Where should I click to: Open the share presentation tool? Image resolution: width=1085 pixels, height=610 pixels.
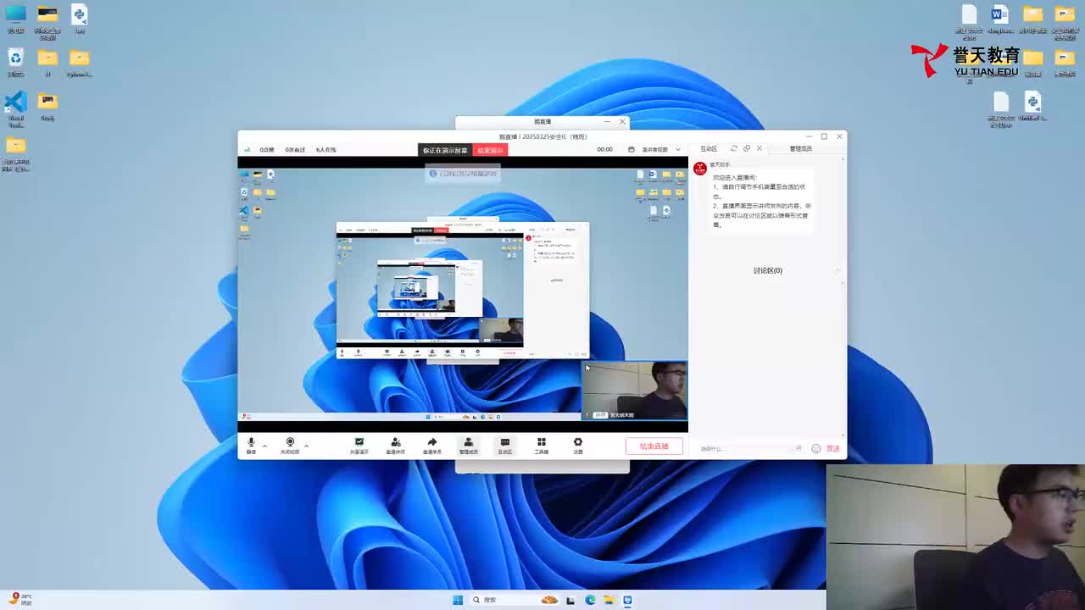359,446
